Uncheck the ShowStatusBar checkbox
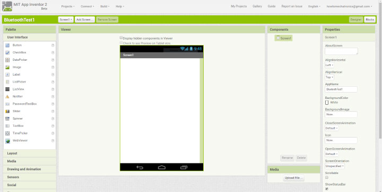The width and height of the screenshot is (382, 192). pyautogui.click(x=327, y=189)
